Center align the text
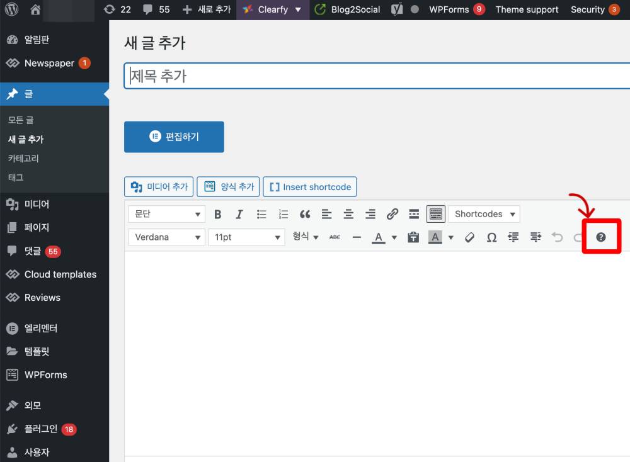 (348, 215)
